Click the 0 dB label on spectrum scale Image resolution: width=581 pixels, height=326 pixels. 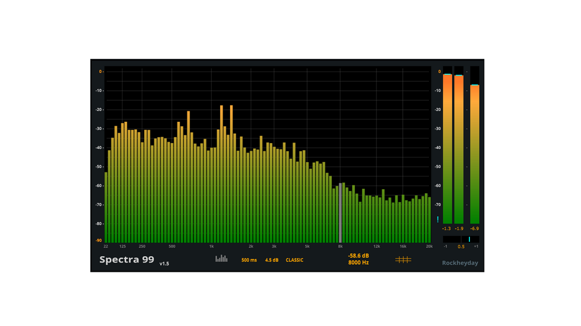point(100,72)
